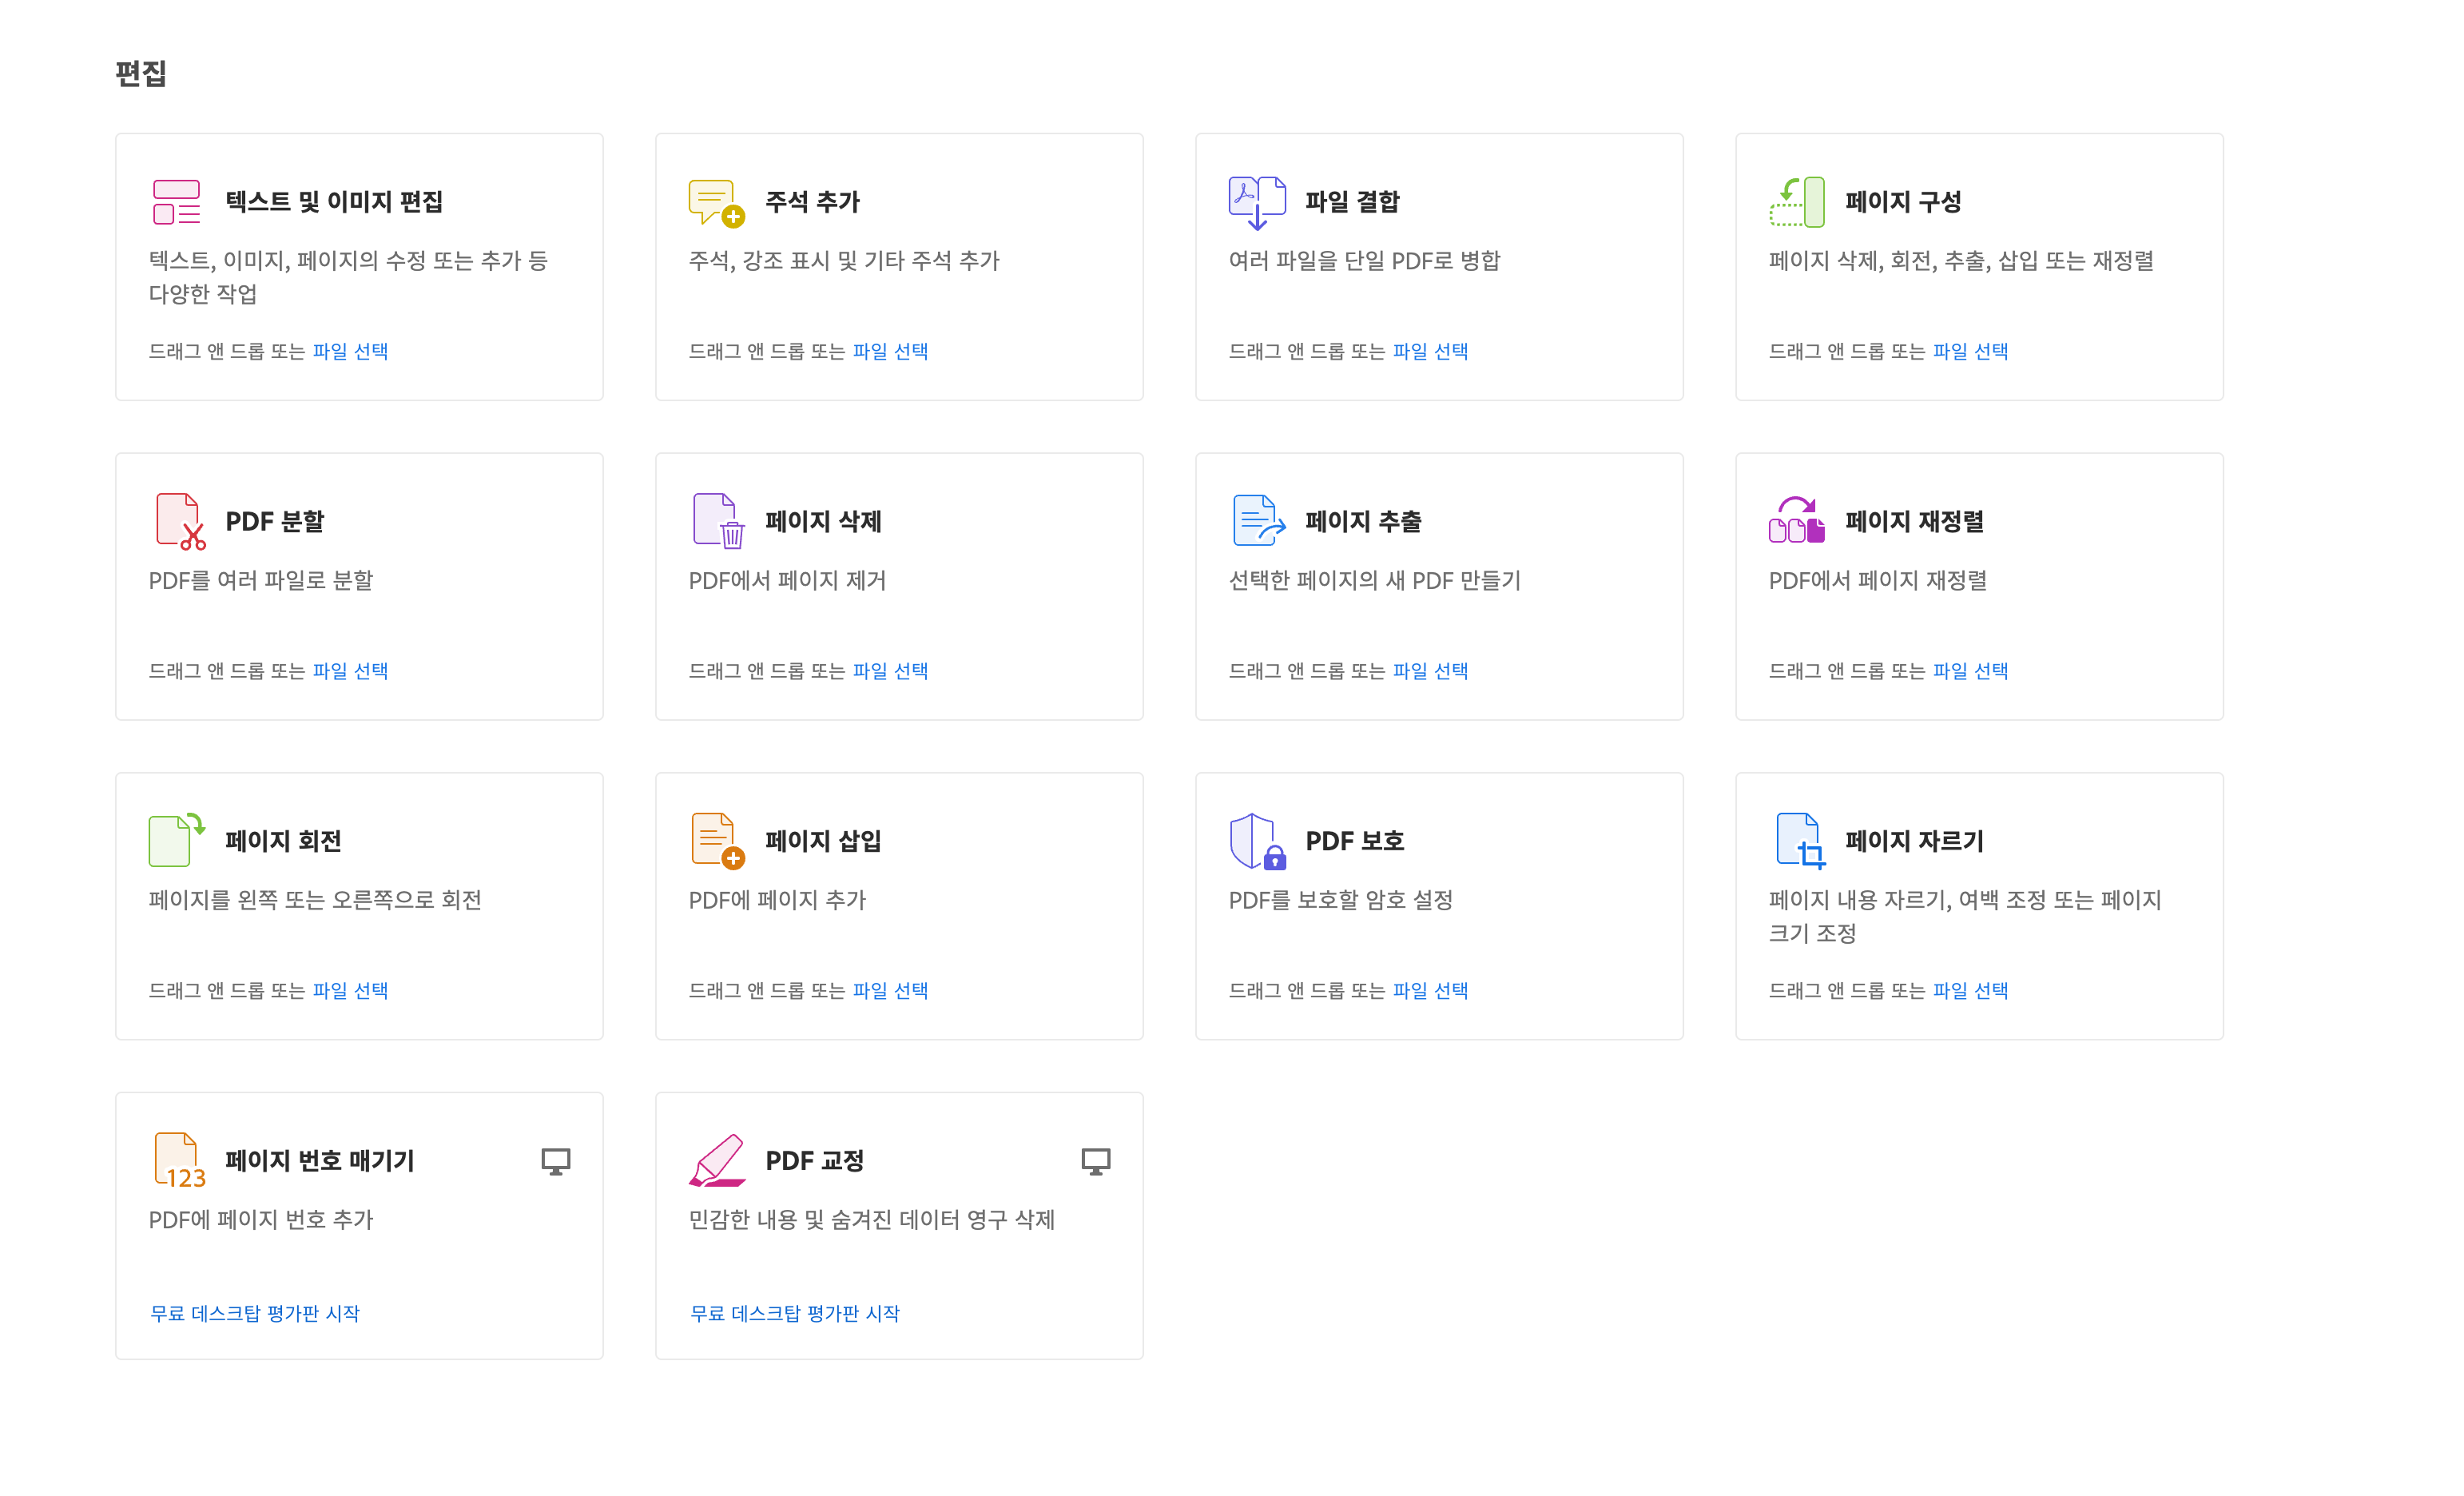Click desktop monitor icon on PDF 교정 card
The height and width of the screenshot is (1496, 2464).
(x=1095, y=1161)
